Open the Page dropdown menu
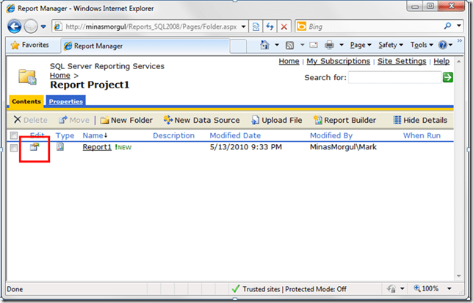 click(x=359, y=46)
